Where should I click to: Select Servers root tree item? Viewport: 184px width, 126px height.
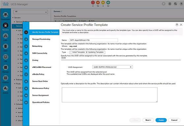17,18
